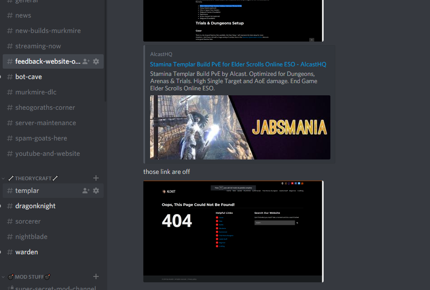Open the 404 page screenshot attachment
430x290 pixels.
[233, 231]
